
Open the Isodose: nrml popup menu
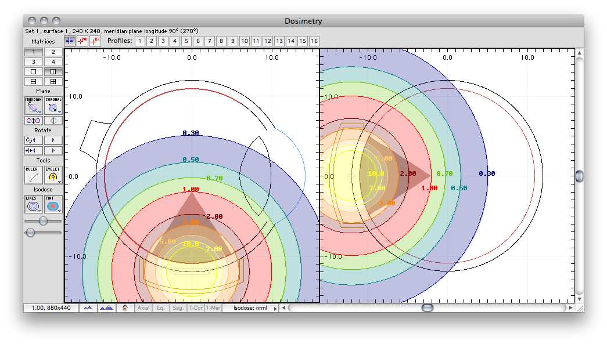(251, 308)
